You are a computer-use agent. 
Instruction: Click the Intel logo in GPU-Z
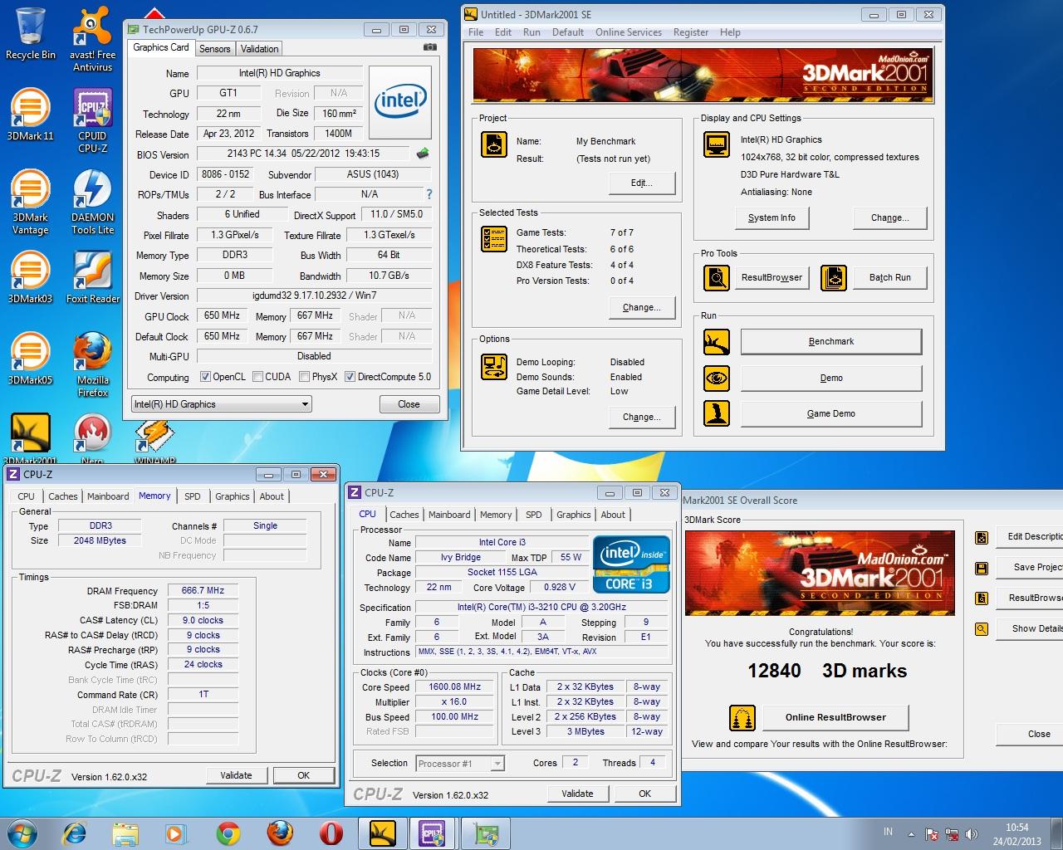401,101
